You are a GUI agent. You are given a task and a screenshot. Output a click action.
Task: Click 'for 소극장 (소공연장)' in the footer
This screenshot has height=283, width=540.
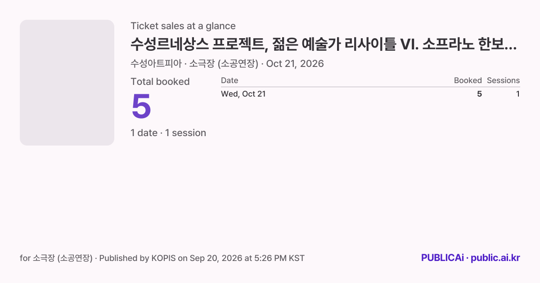click(56, 258)
